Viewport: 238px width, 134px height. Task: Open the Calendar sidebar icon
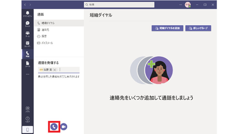pyautogui.click(x=27, y=44)
